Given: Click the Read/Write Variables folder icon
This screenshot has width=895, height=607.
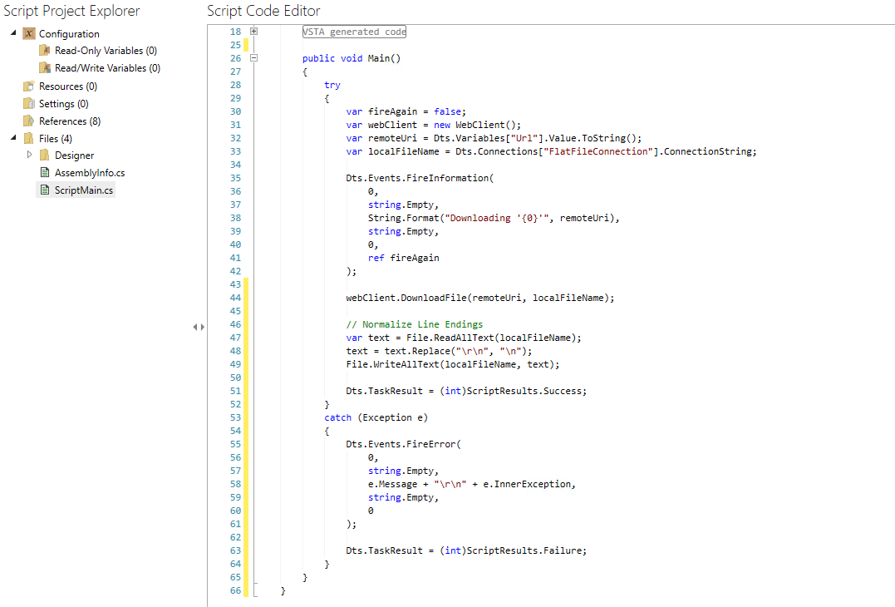Looking at the screenshot, I should tap(45, 67).
